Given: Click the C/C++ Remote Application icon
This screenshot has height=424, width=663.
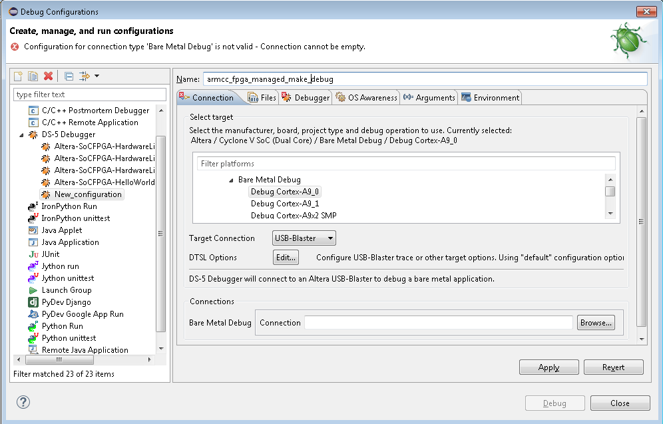Looking at the screenshot, I should coord(33,122).
